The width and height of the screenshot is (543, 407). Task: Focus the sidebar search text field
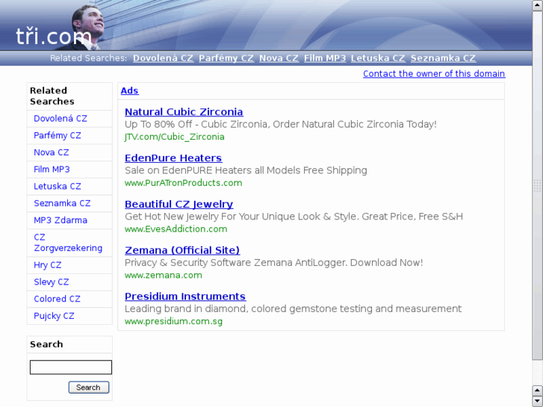[x=71, y=367]
